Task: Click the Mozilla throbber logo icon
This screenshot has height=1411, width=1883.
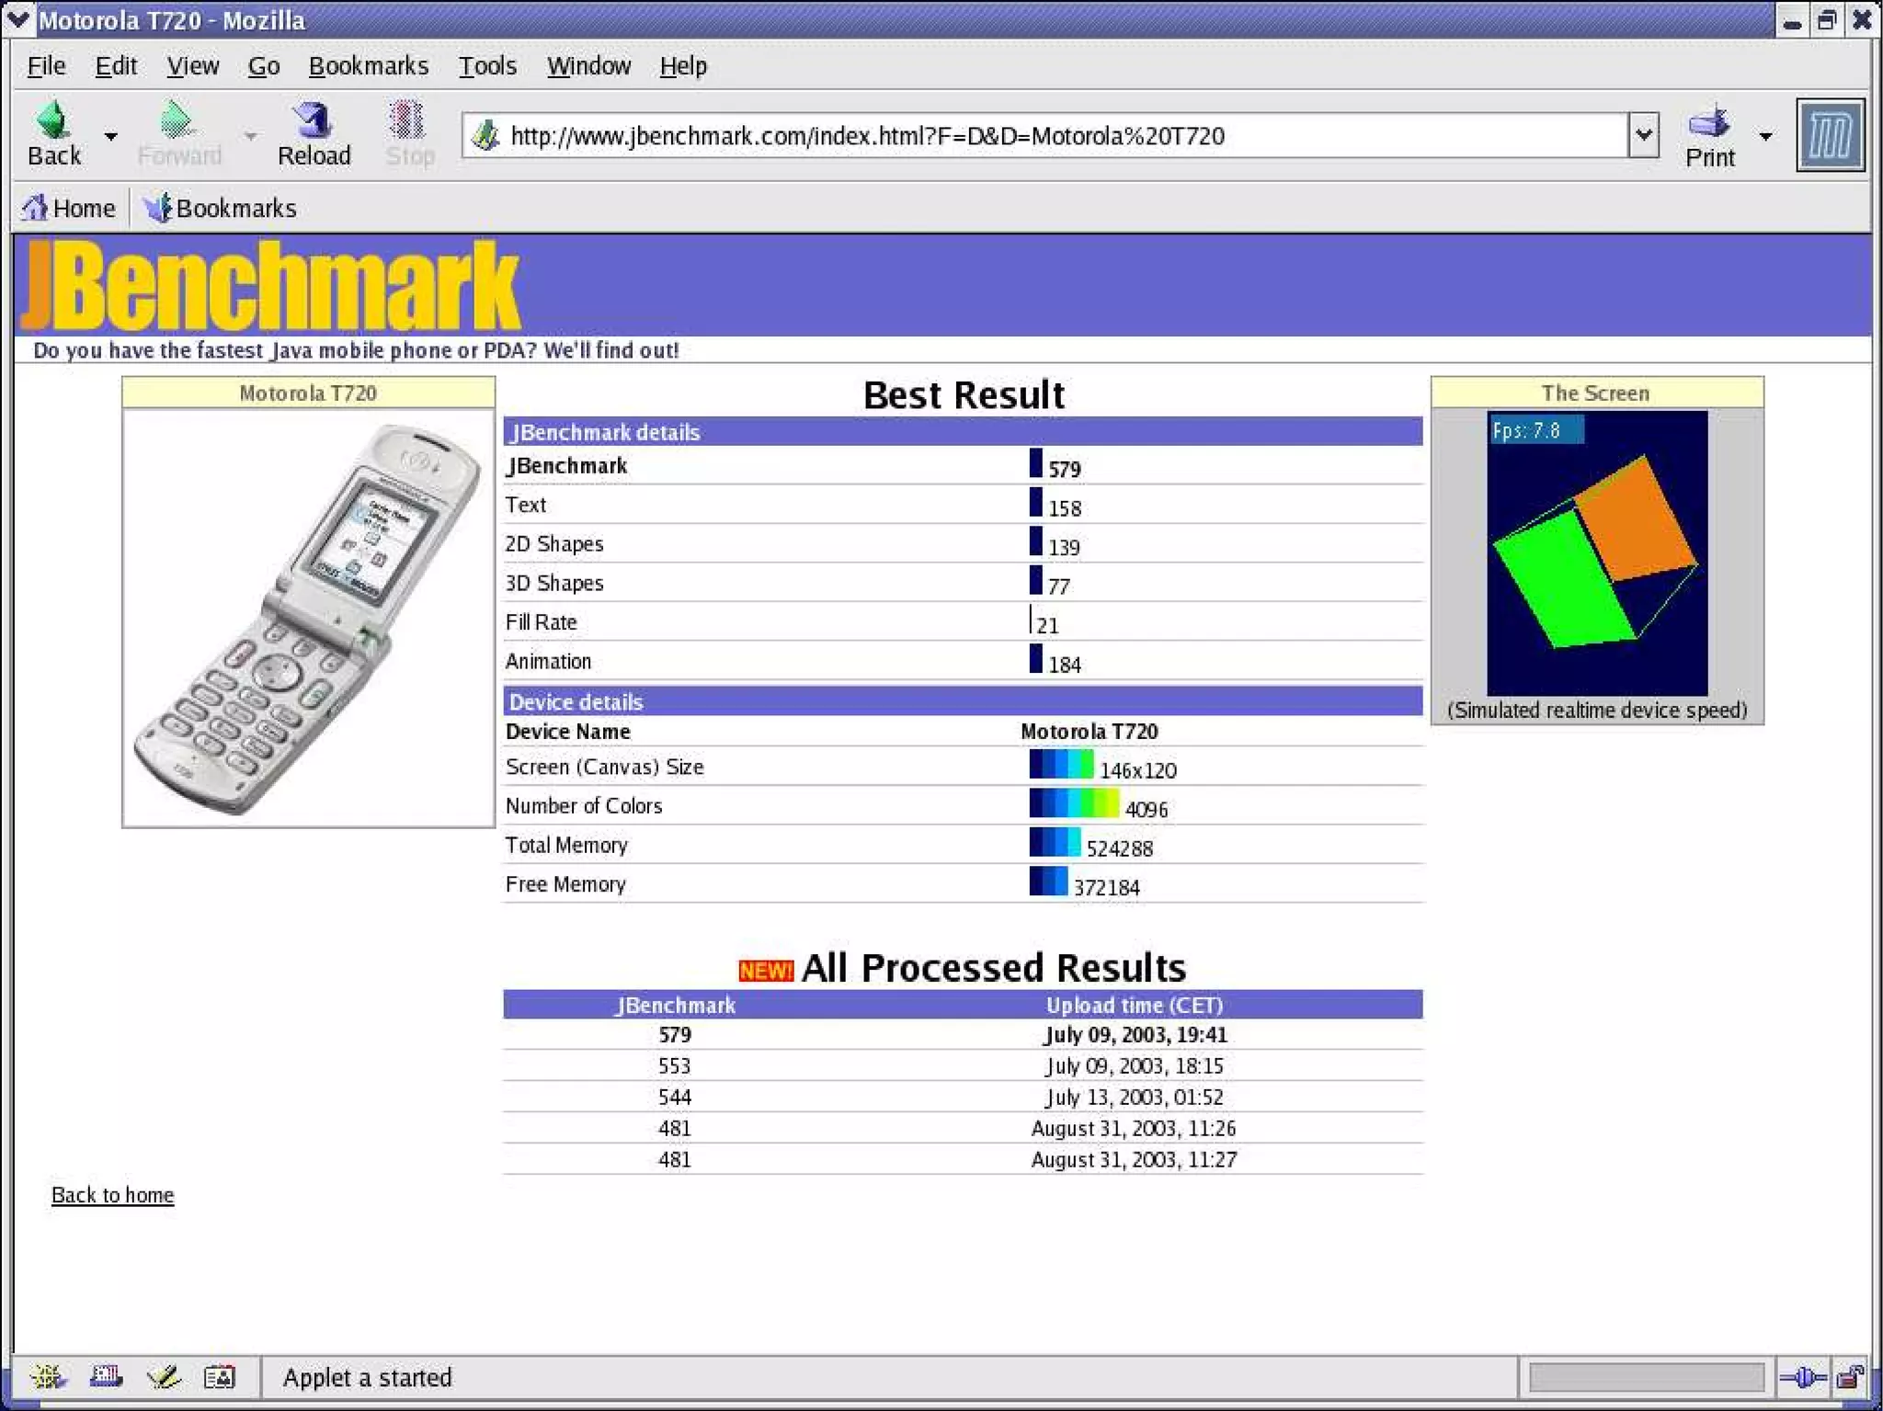Action: [1830, 135]
